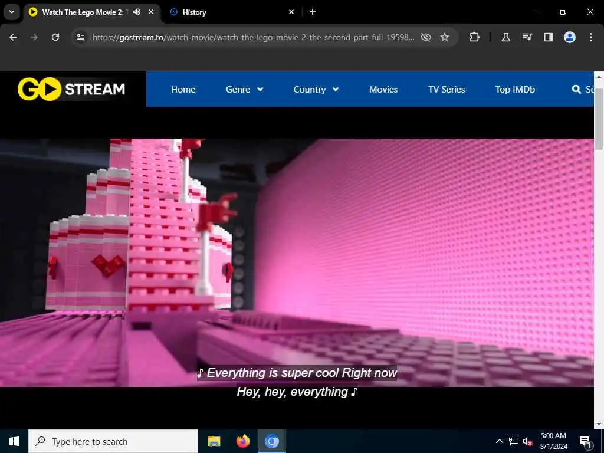Launch Firefox from the taskbar
The width and height of the screenshot is (604, 453).
242,441
